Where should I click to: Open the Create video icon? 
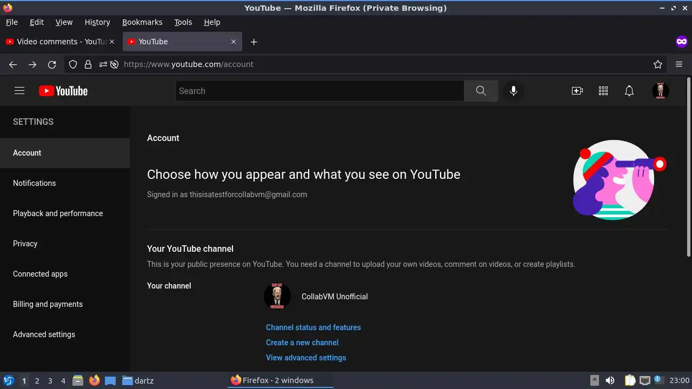(577, 91)
